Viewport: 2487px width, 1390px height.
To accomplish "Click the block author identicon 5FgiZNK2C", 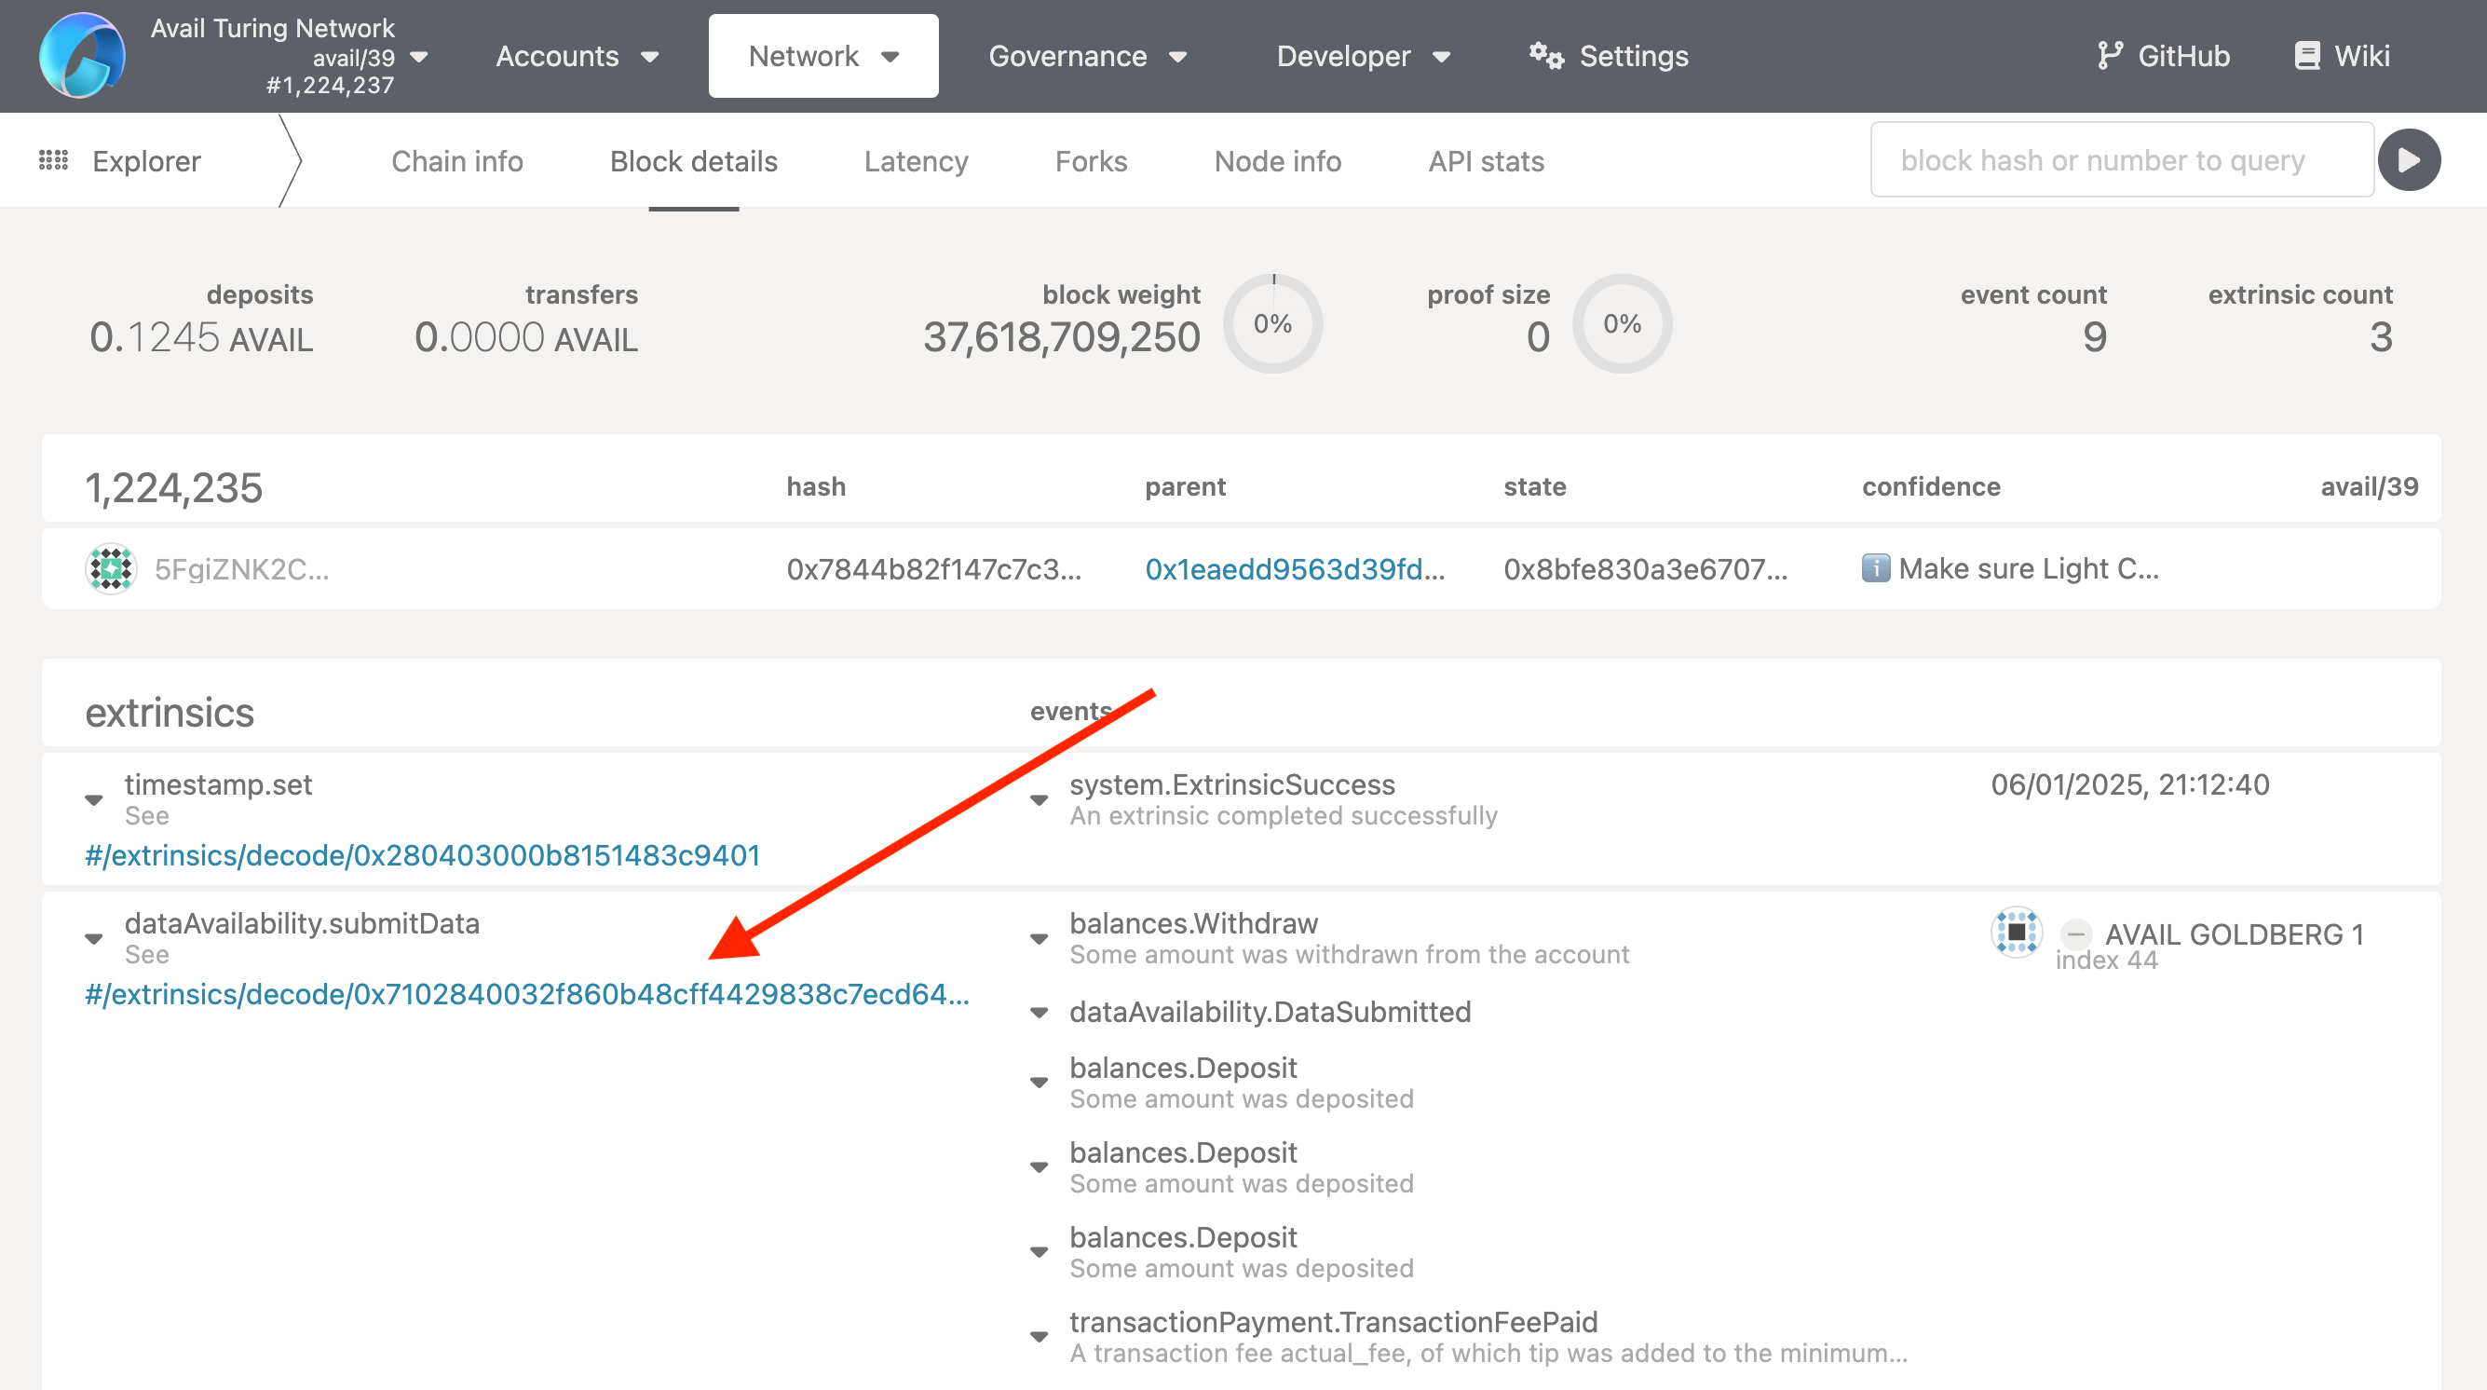I will click(111, 569).
